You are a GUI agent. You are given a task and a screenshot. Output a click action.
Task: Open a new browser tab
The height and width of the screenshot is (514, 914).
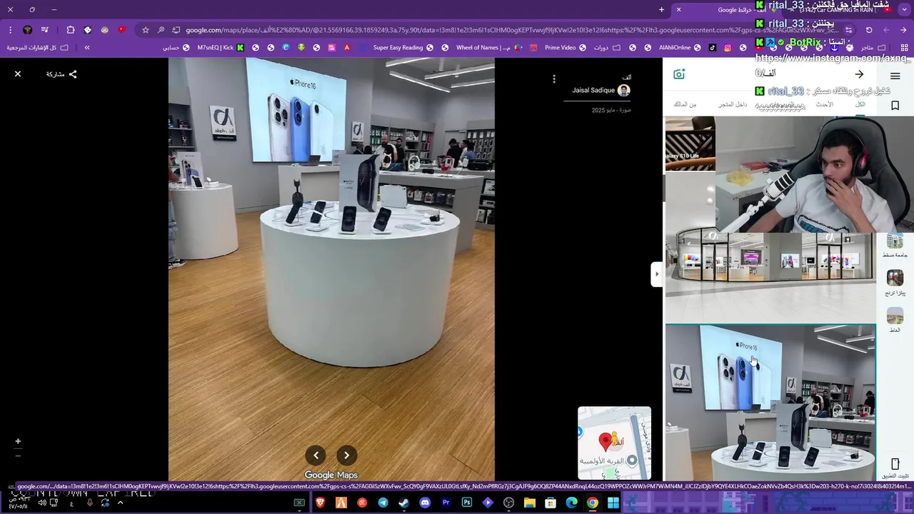[x=661, y=10]
